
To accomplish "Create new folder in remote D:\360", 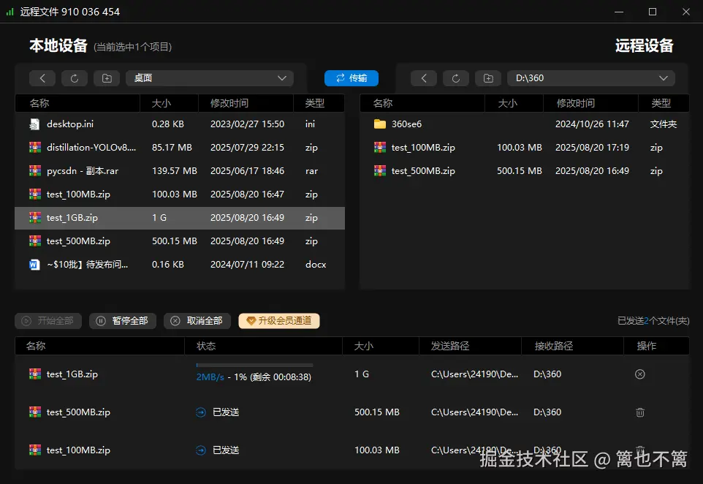I will pyautogui.click(x=488, y=78).
